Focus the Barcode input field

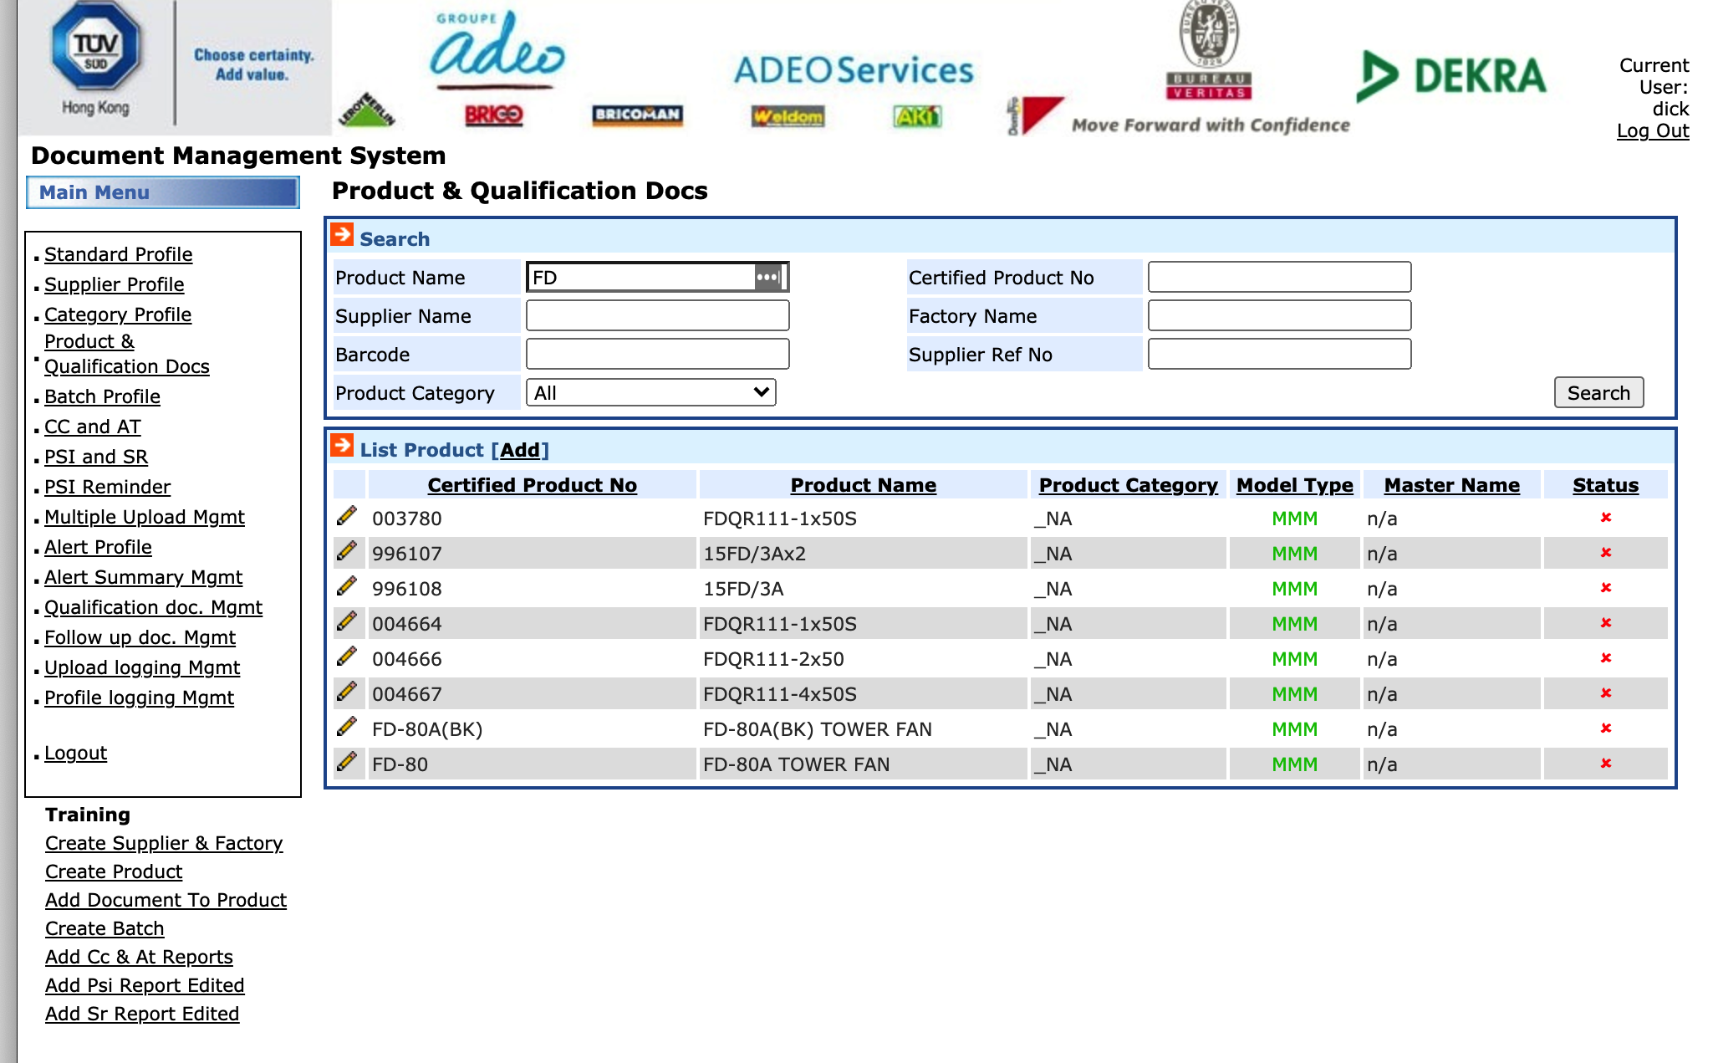(657, 354)
